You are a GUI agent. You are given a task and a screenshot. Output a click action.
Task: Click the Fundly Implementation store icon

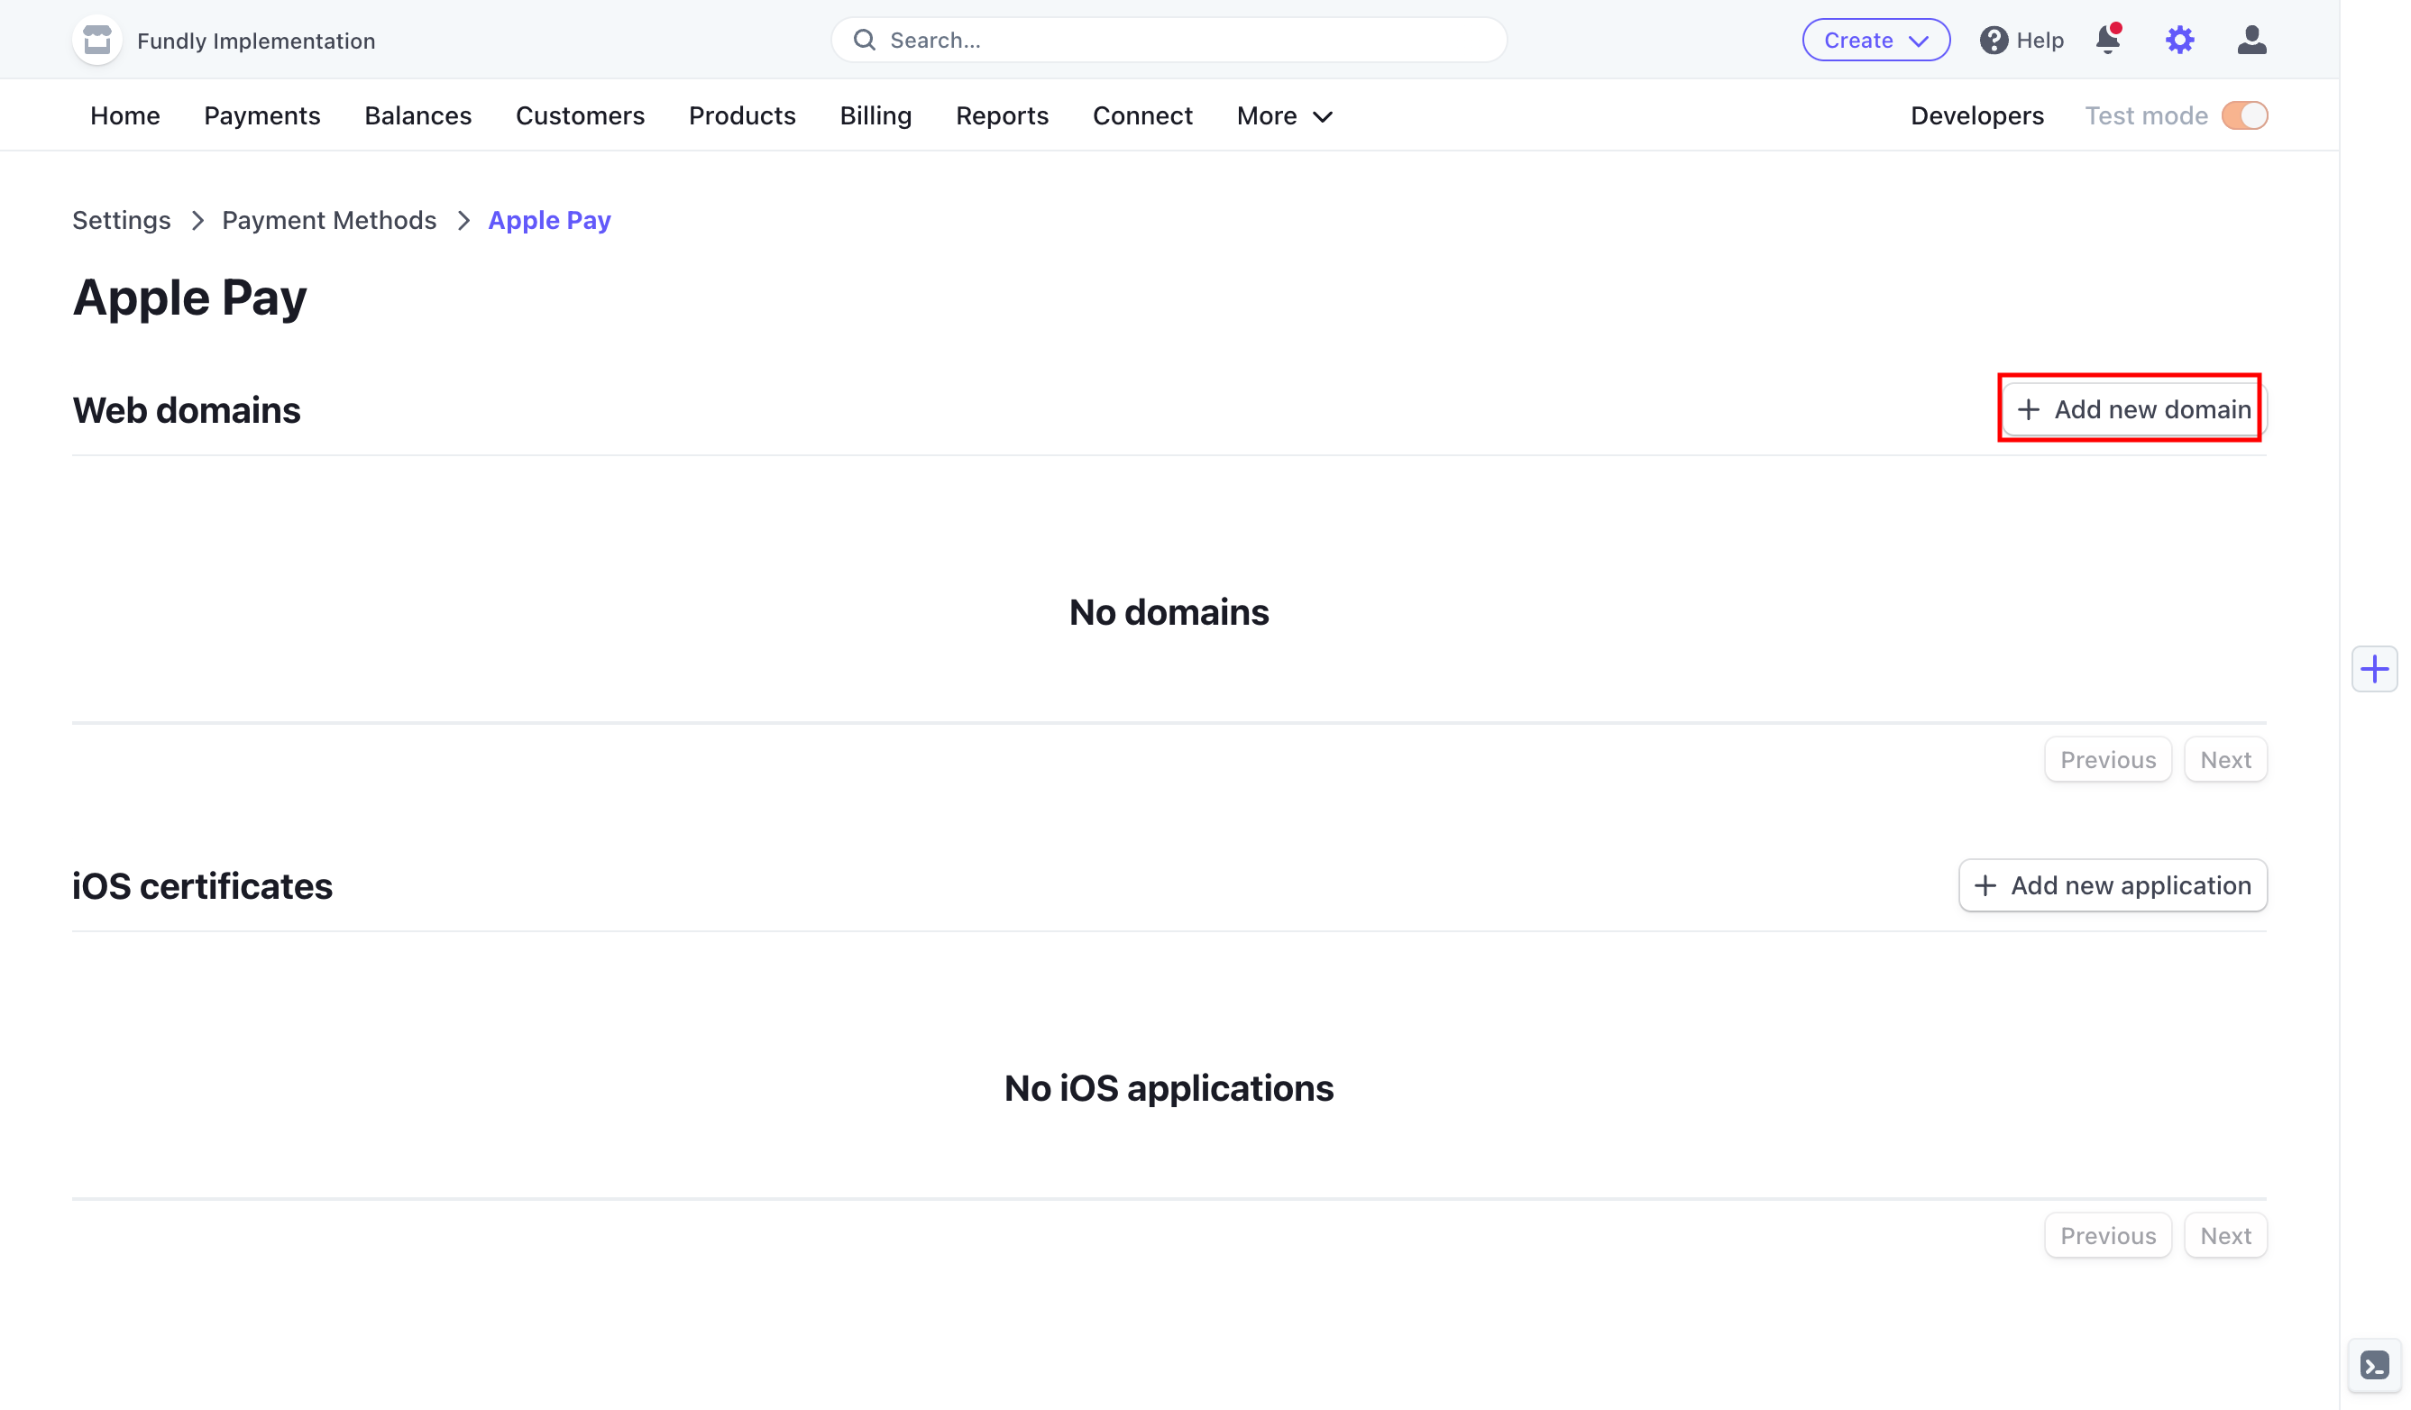pos(96,41)
